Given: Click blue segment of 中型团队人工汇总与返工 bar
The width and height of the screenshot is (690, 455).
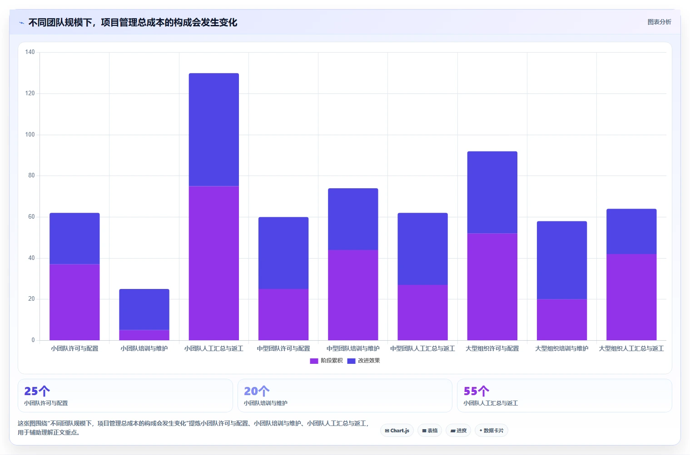Looking at the screenshot, I should [x=422, y=249].
